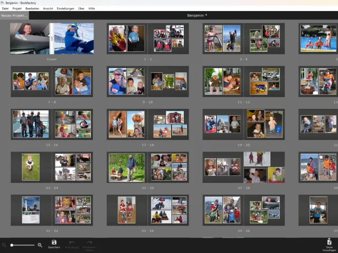Screen dimensions: 338x253
Task: Click the Bookfactory app icon in title bar
Action: click(x=3, y=3)
